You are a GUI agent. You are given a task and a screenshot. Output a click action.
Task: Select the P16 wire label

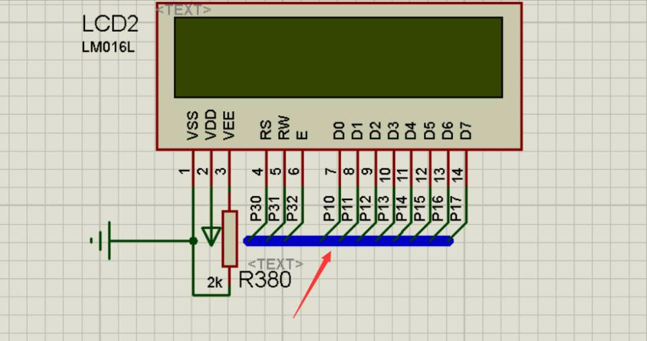coord(437,208)
